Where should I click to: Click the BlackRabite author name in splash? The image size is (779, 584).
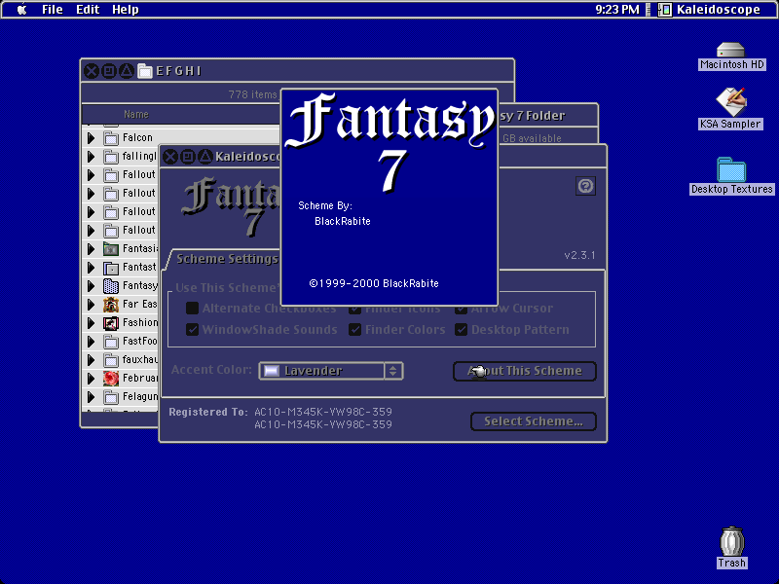[x=343, y=222]
